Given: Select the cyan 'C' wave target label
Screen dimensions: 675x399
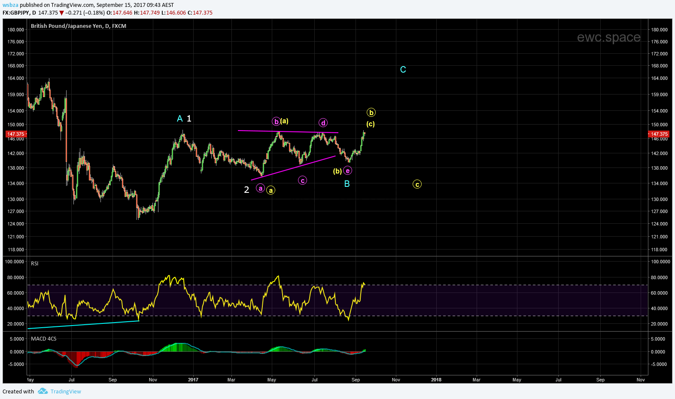Looking at the screenshot, I should (x=403, y=70).
